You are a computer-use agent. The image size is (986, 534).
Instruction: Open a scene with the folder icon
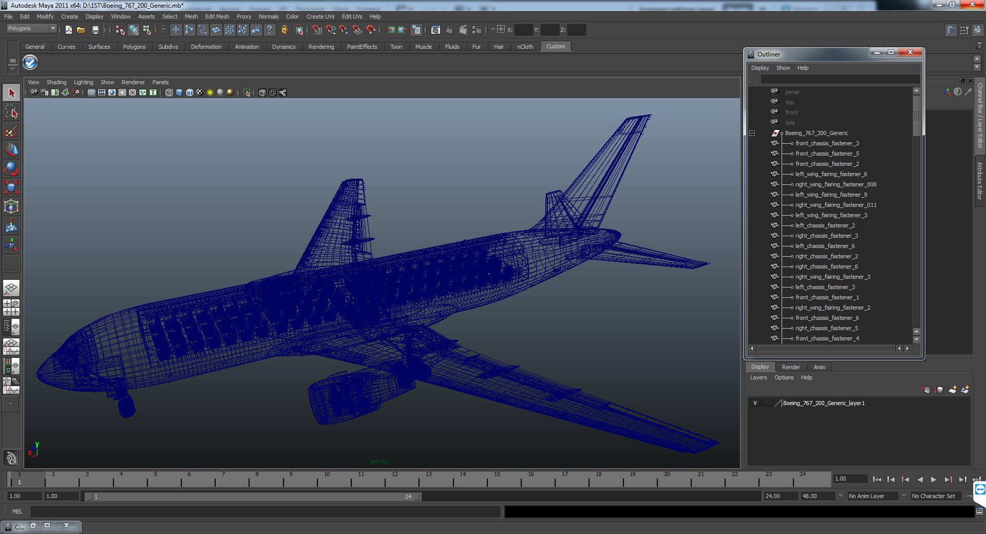[81, 30]
